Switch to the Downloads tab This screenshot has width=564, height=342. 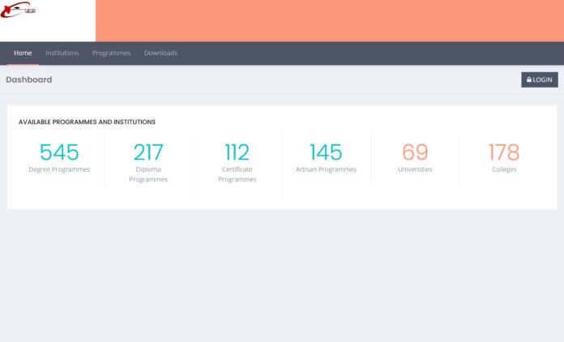click(160, 53)
